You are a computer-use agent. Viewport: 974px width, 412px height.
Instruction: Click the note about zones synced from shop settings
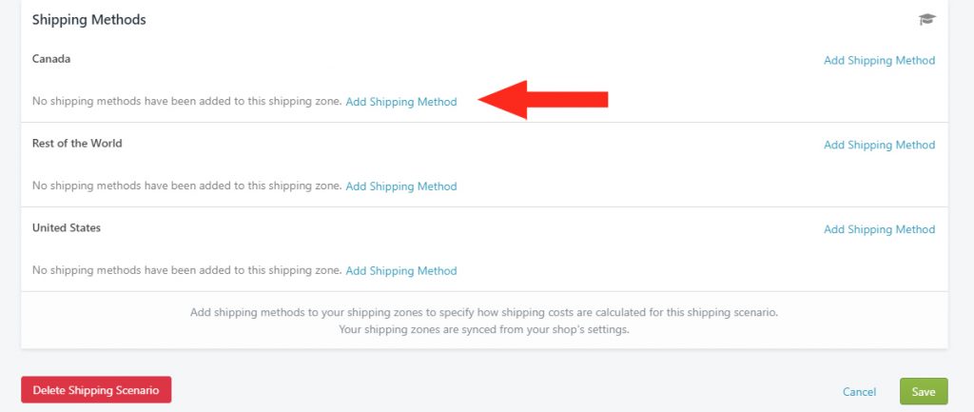tap(484, 329)
